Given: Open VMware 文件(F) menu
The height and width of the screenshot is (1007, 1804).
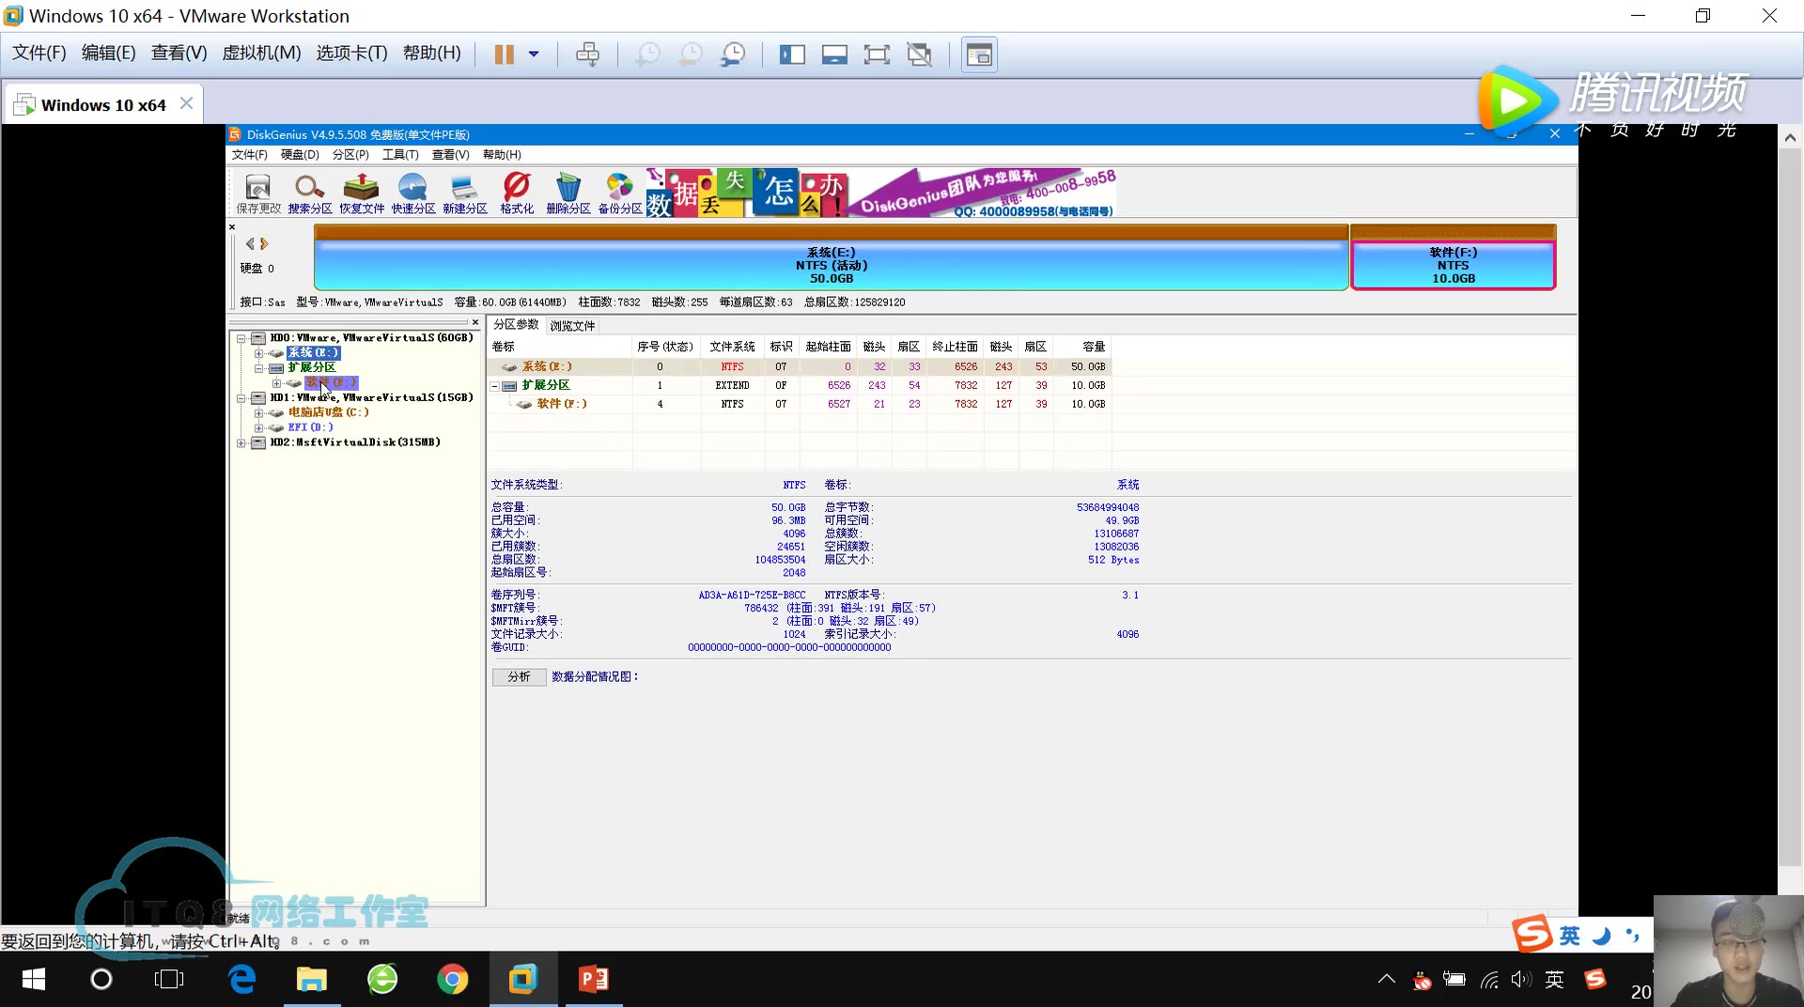Looking at the screenshot, I should (39, 54).
